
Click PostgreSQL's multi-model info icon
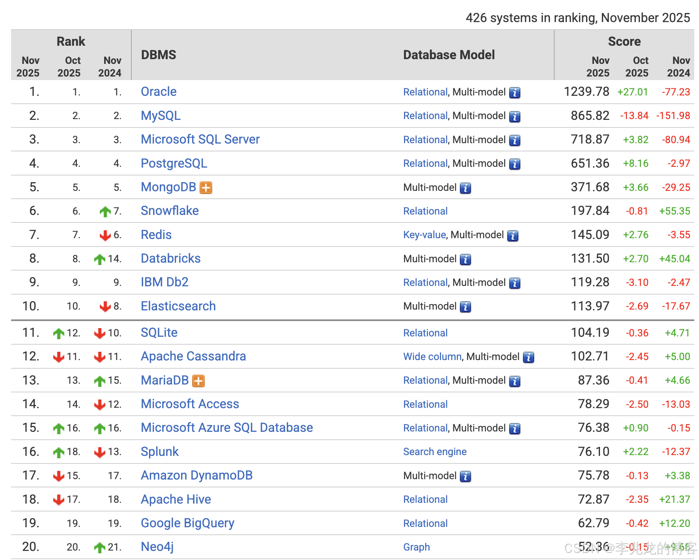[514, 164]
